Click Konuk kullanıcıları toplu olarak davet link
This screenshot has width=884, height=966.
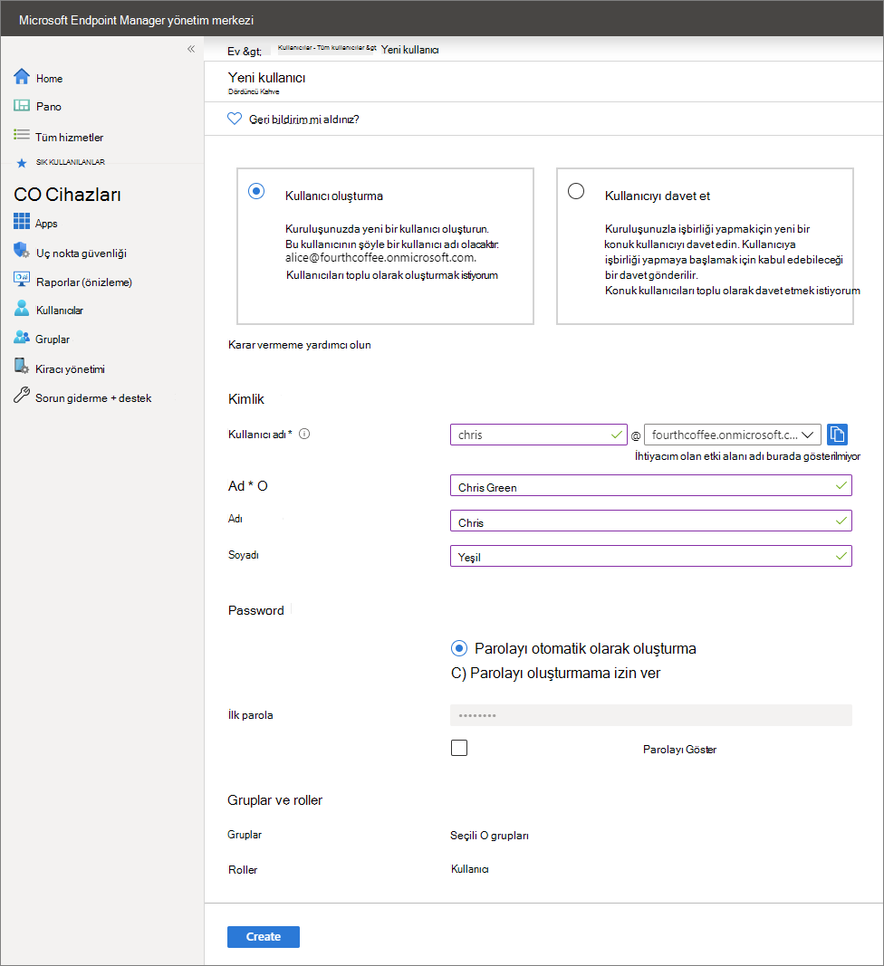pos(733,291)
